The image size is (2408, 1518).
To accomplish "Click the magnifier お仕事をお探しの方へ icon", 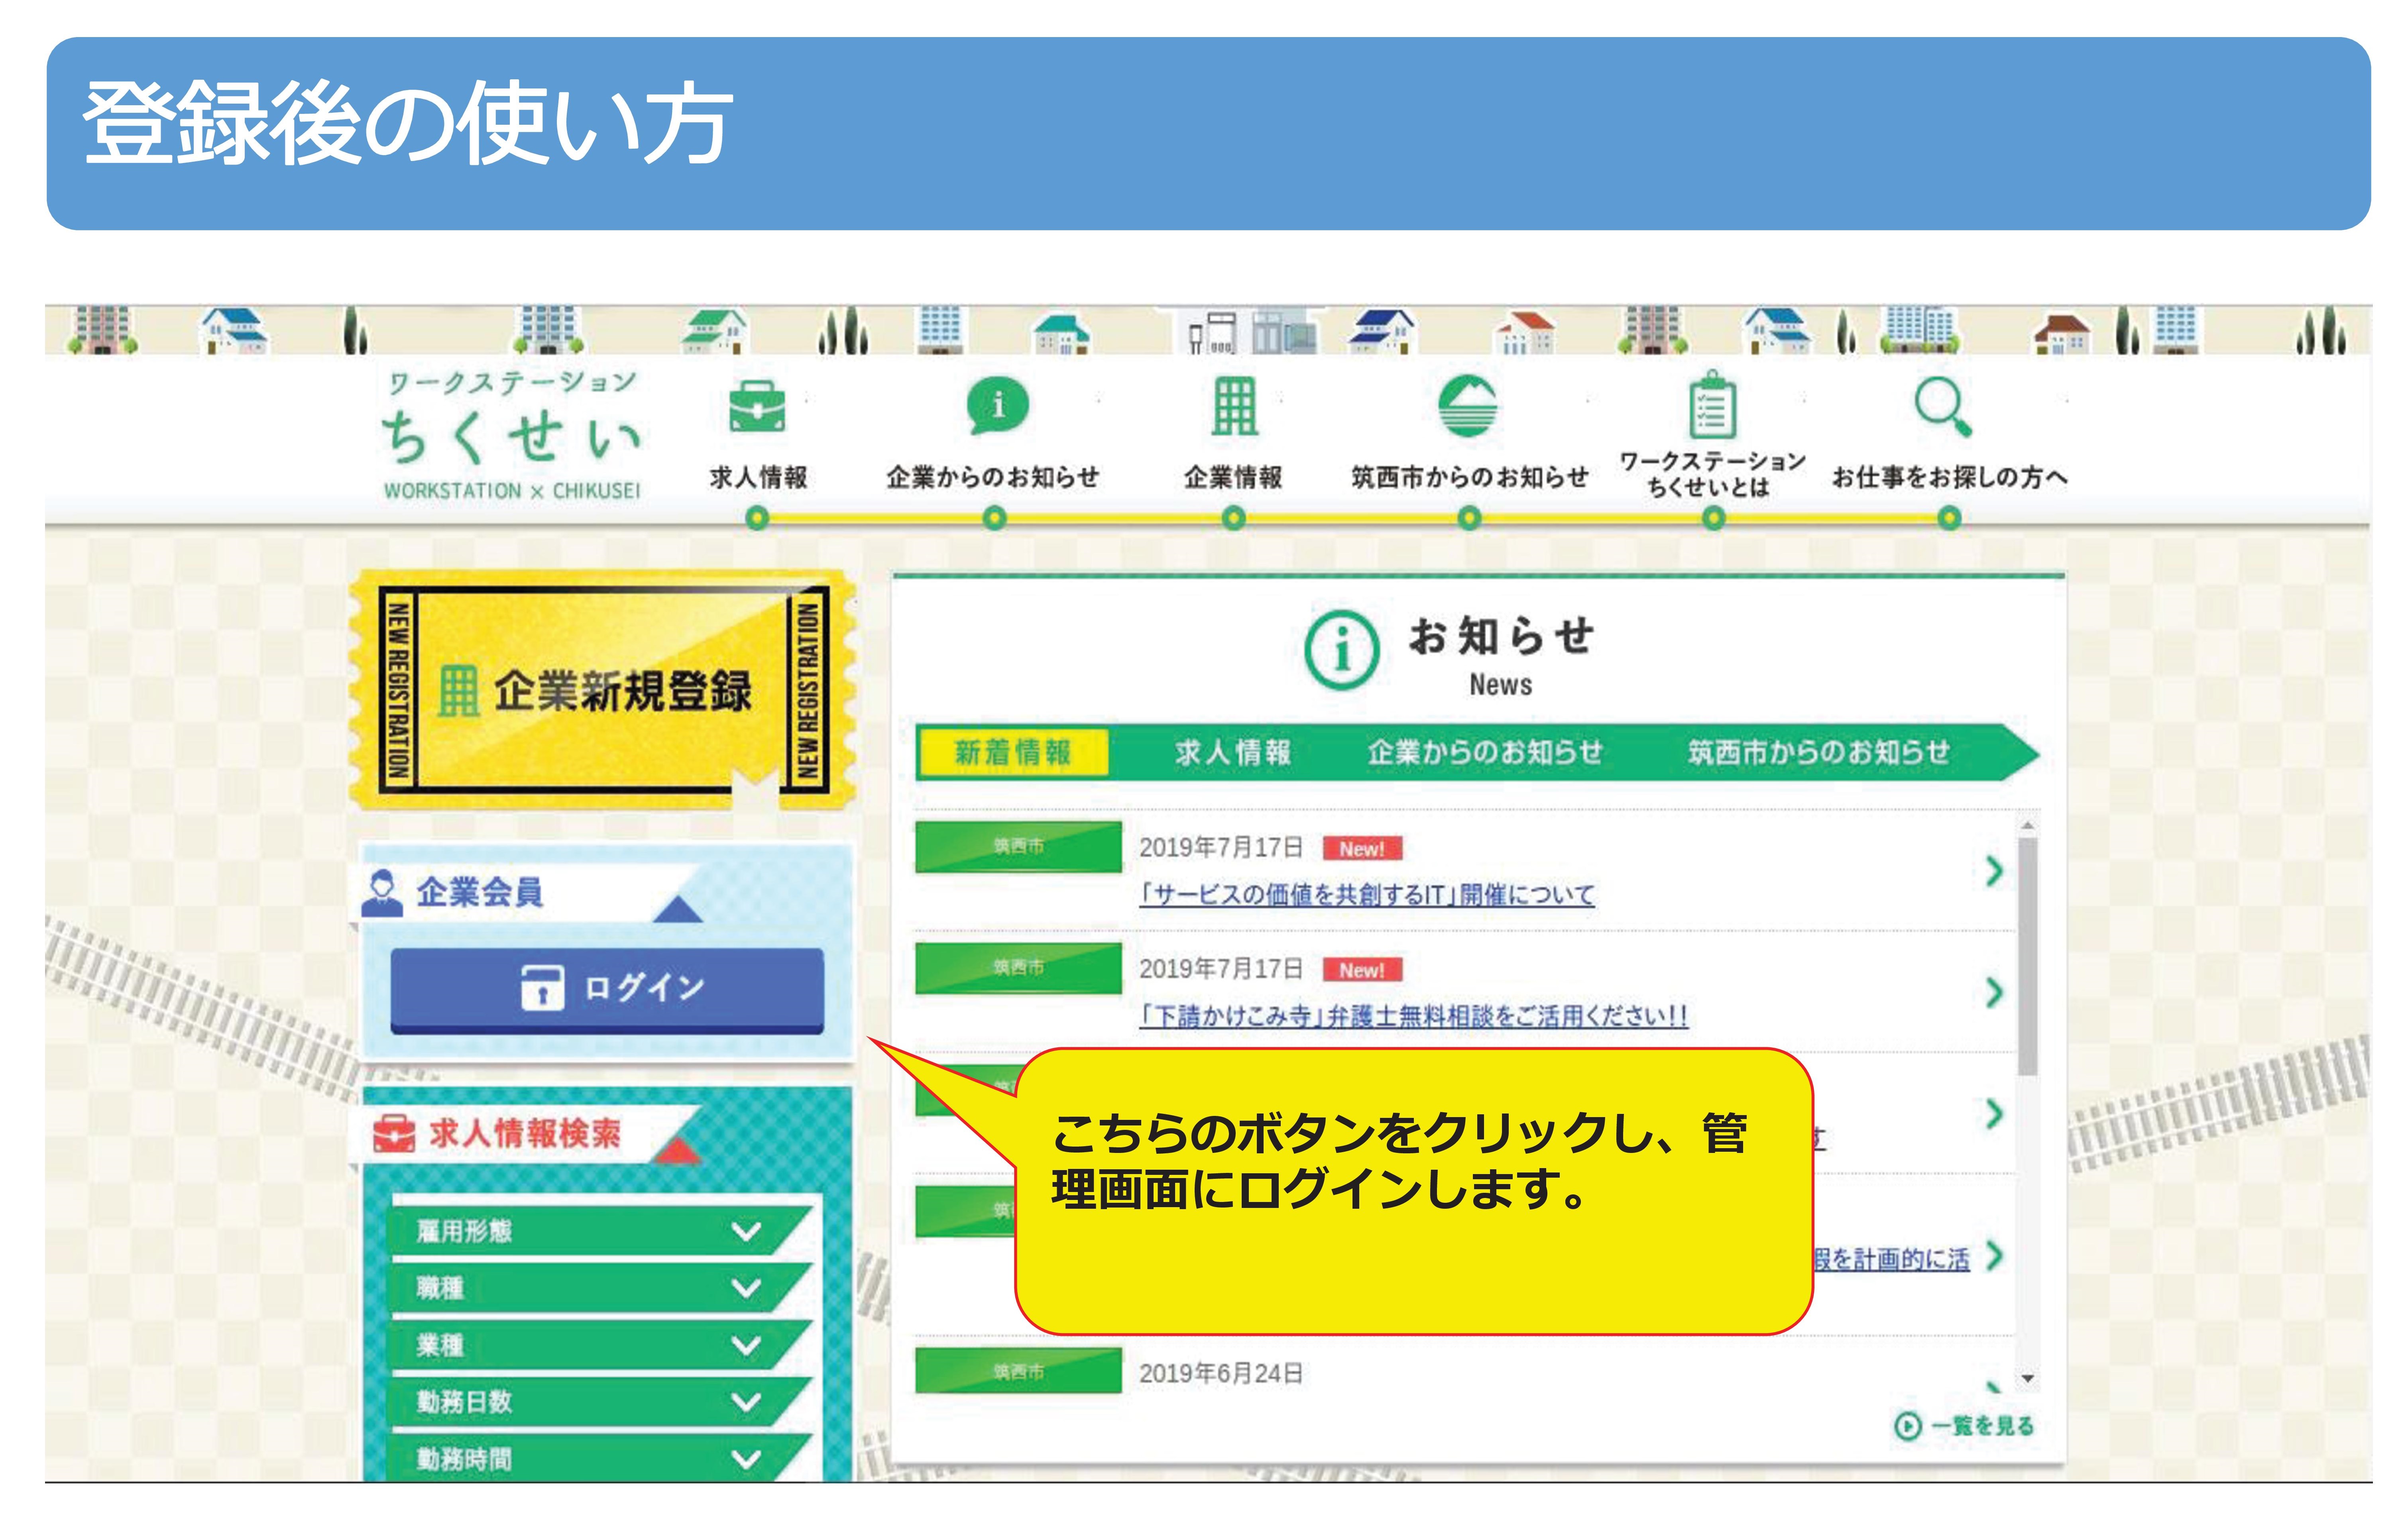I will click(x=1943, y=406).
